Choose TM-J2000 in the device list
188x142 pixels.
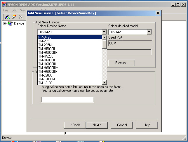click(x=70, y=75)
